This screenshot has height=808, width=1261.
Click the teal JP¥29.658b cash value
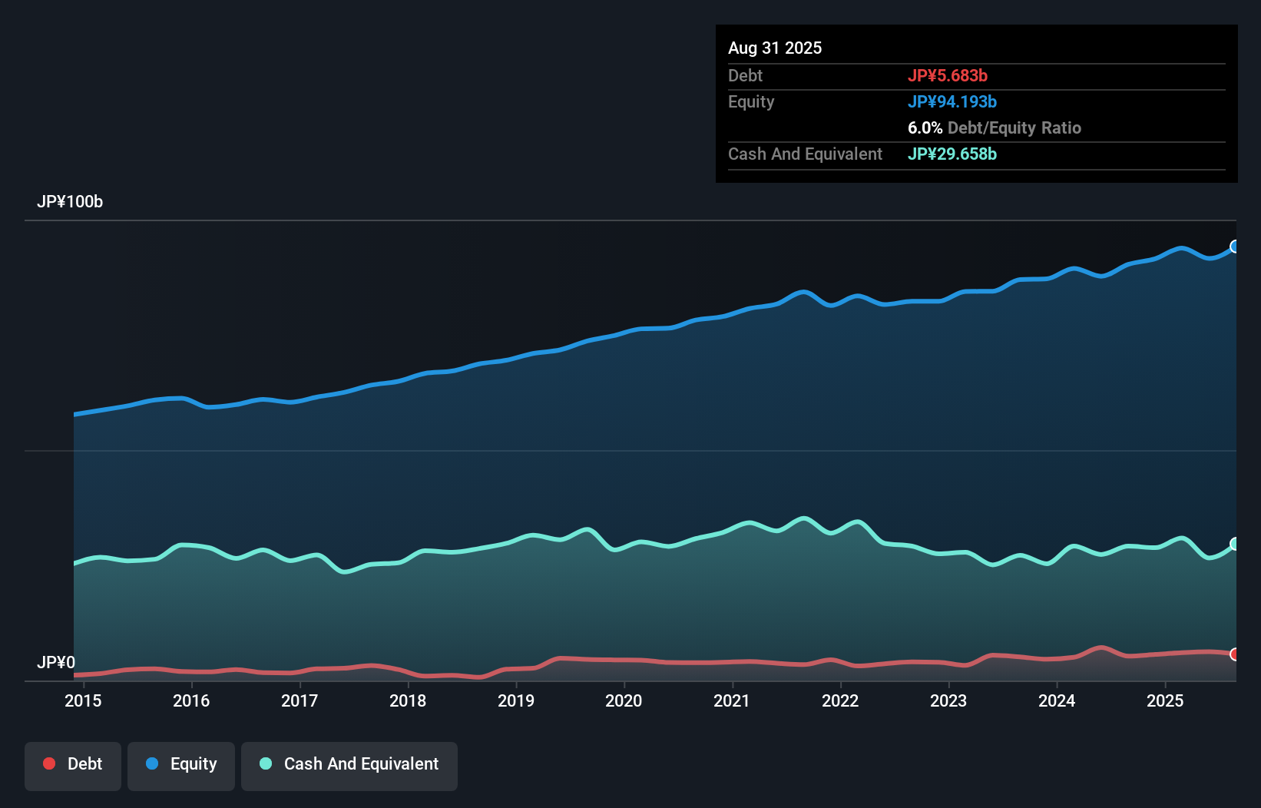(x=952, y=154)
